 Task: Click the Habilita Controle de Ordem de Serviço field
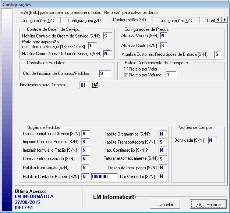[x=107, y=36]
